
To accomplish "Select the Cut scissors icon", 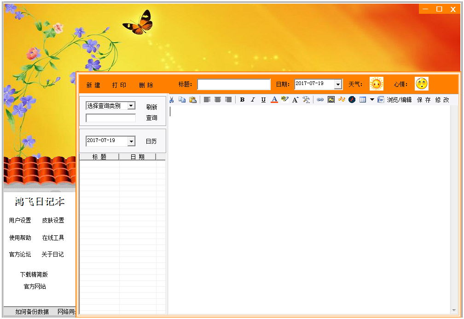I will pyautogui.click(x=172, y=99).
